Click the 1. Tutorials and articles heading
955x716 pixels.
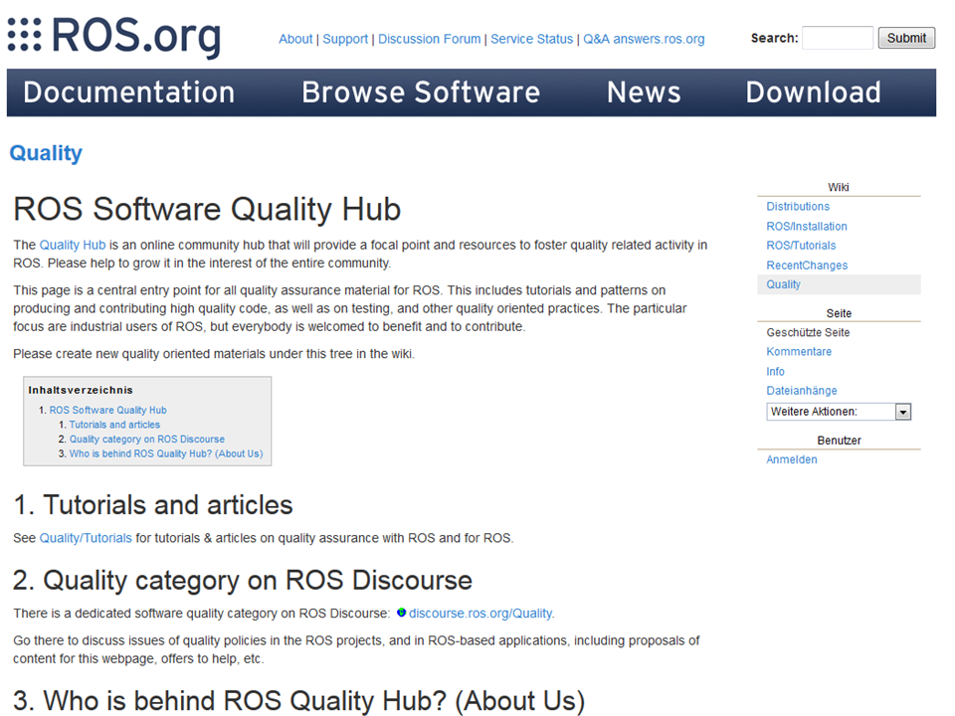153,505
